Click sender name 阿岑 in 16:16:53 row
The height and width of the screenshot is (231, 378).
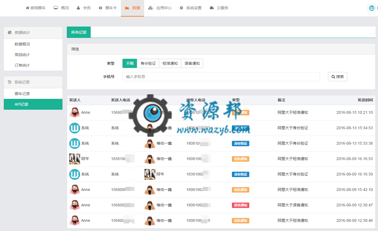85,159
